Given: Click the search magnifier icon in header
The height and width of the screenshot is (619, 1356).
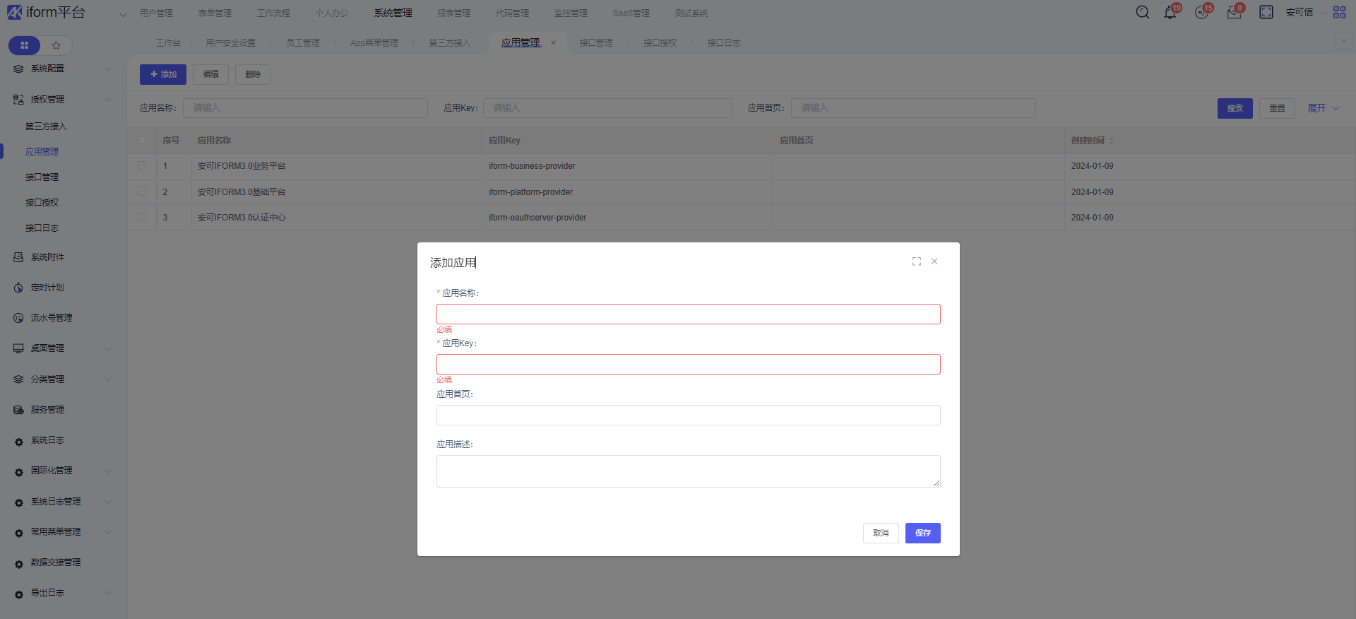Looking at the screenshot, I should 1142,13.
